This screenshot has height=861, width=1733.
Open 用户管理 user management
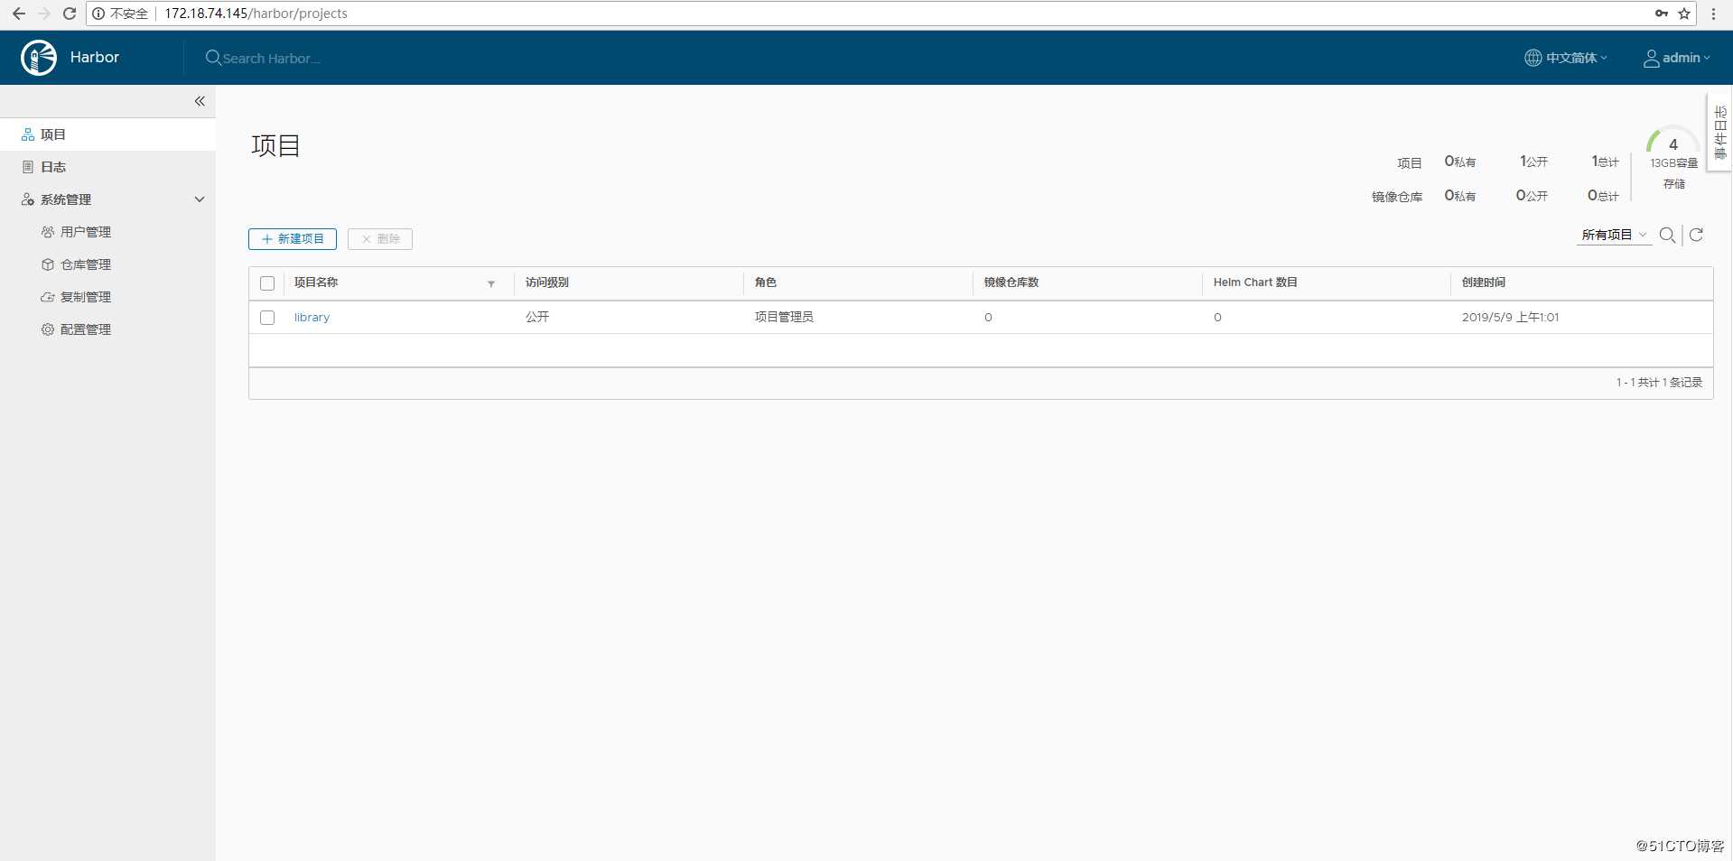point(85,232)
